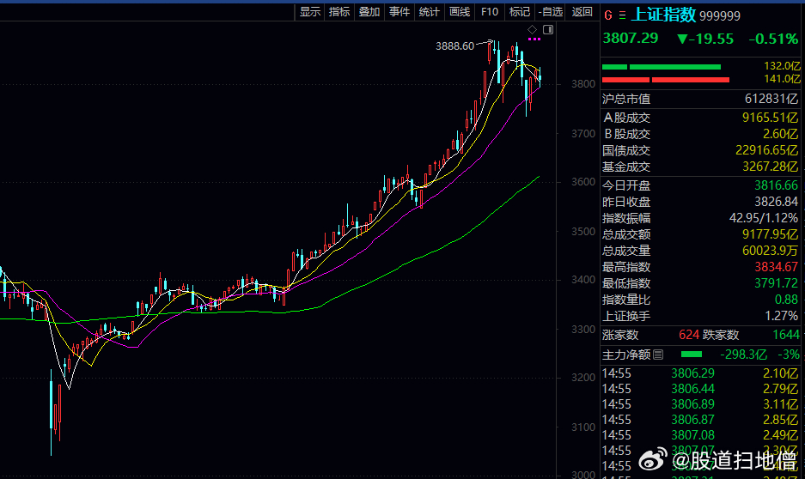805x479 pixels.
Task: Click the 指数量比 value 0.88
Action: coord(786,300)
